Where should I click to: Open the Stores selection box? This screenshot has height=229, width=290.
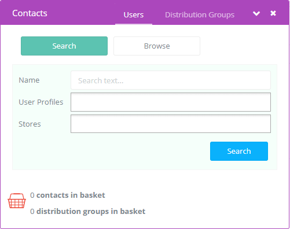171,124
